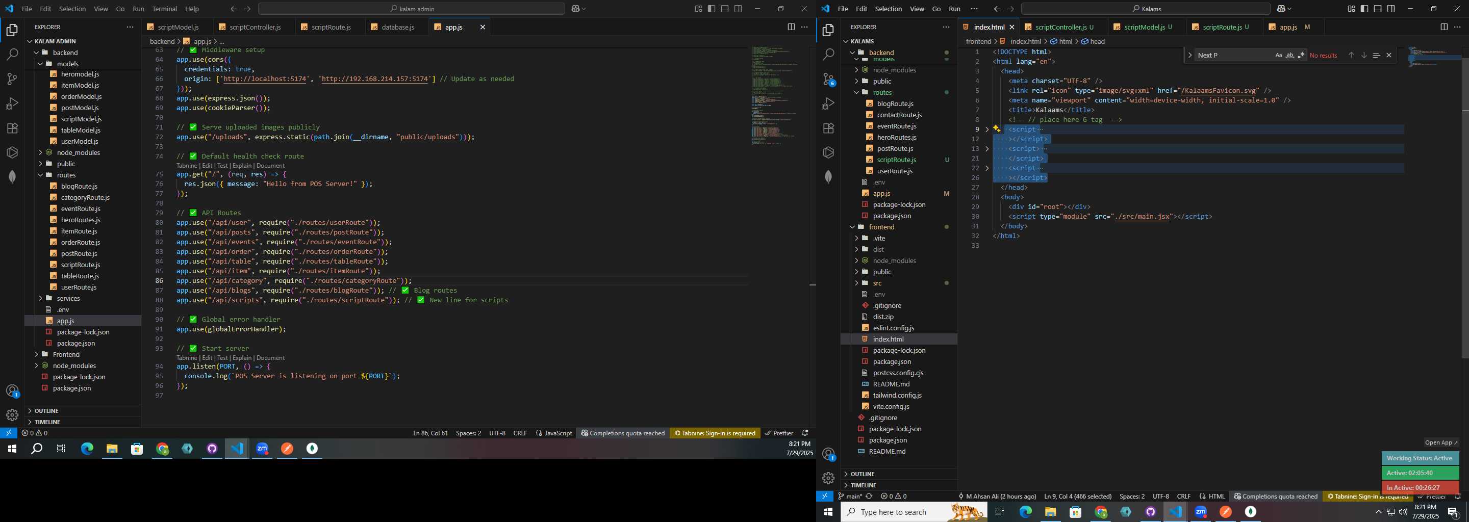Go to next match in find widget

(x=1363, y=55)
